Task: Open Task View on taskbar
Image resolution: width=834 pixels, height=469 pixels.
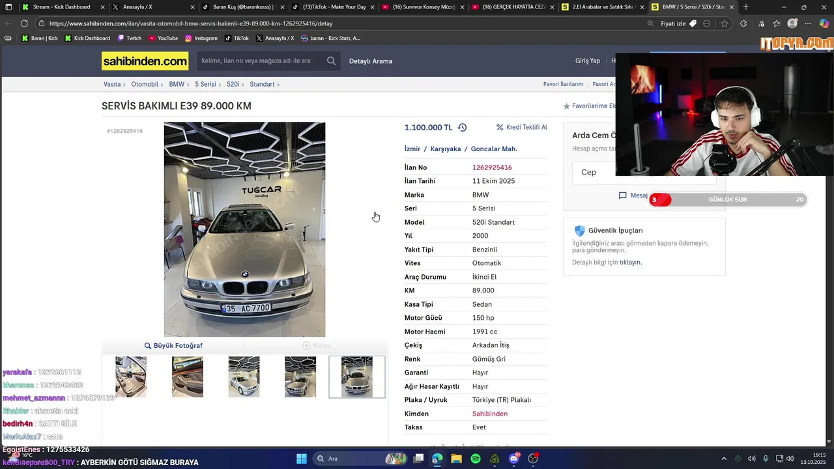Action: [x=418, y=459]
